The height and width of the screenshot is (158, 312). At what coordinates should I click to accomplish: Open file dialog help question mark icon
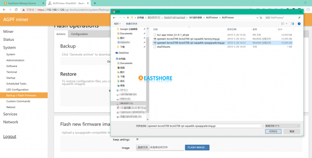[x=299, y=24]
